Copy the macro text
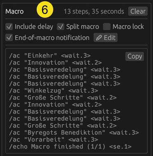This screenshot has width=153, height=156. pos(134,56)
